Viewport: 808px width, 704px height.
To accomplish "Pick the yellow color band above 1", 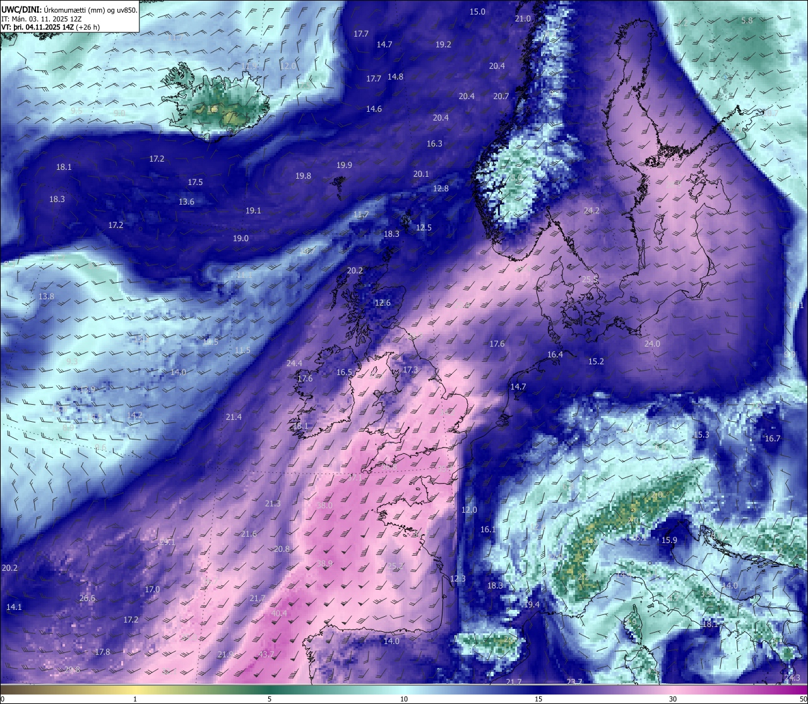I will pyautogui.click(x=135, y=689).
